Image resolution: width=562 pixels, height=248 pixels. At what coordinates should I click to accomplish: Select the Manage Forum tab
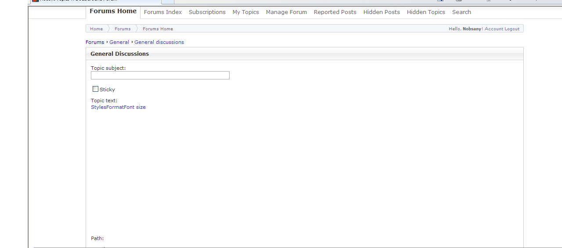(286, 12)
